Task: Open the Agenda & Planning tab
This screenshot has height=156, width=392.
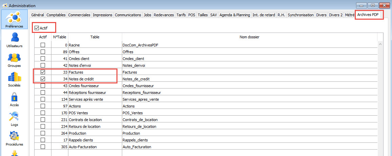Action: tap(235, 15)
